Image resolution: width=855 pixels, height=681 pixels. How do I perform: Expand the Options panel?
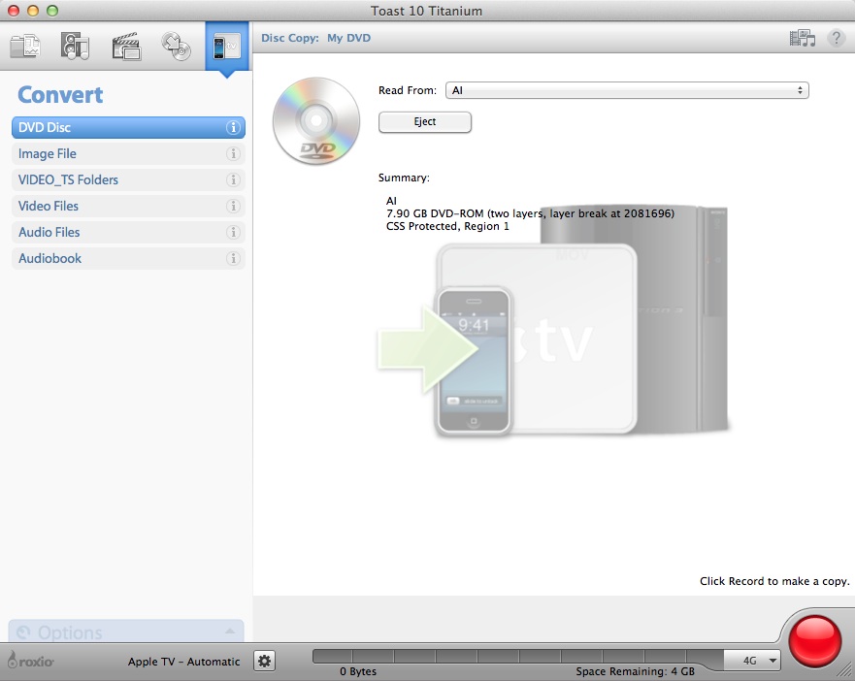(126, 632)
